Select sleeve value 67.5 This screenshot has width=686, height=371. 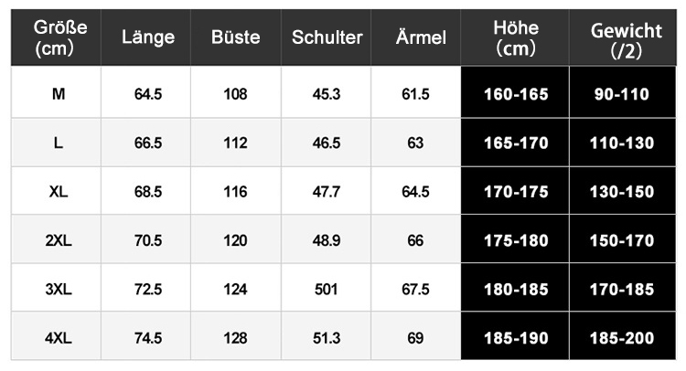click(415, 290)
